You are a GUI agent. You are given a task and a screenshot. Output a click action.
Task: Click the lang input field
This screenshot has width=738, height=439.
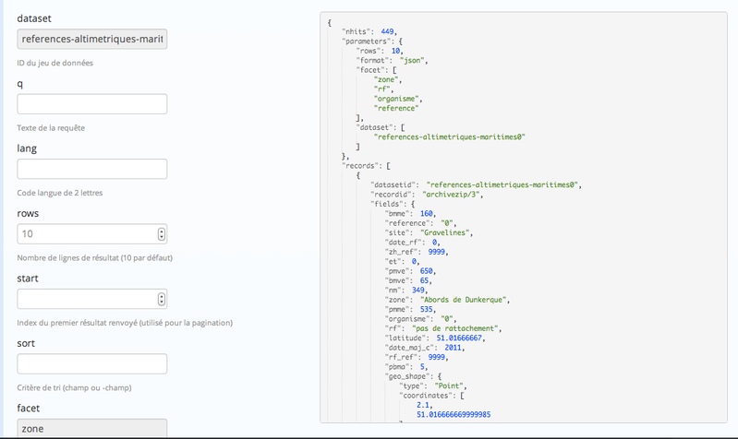tap(91, 169)
